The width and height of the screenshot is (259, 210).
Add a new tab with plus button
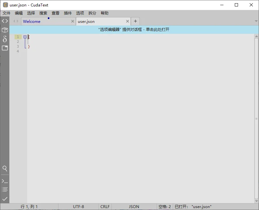[135, 21]
